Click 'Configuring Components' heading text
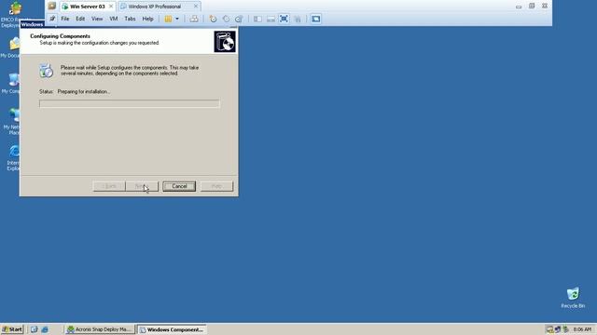The image size is (597, 335). [x=60, y=36]
